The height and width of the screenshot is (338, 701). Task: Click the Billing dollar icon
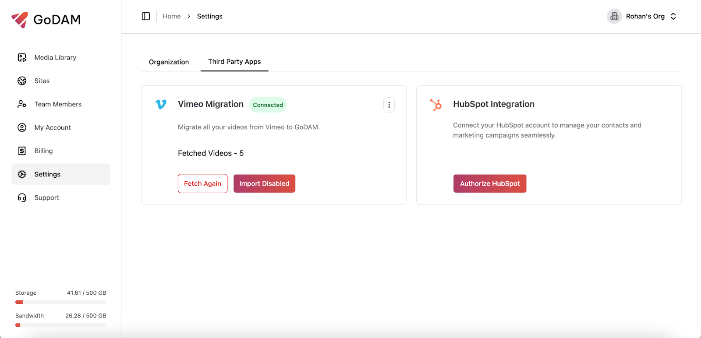(22, 151)
